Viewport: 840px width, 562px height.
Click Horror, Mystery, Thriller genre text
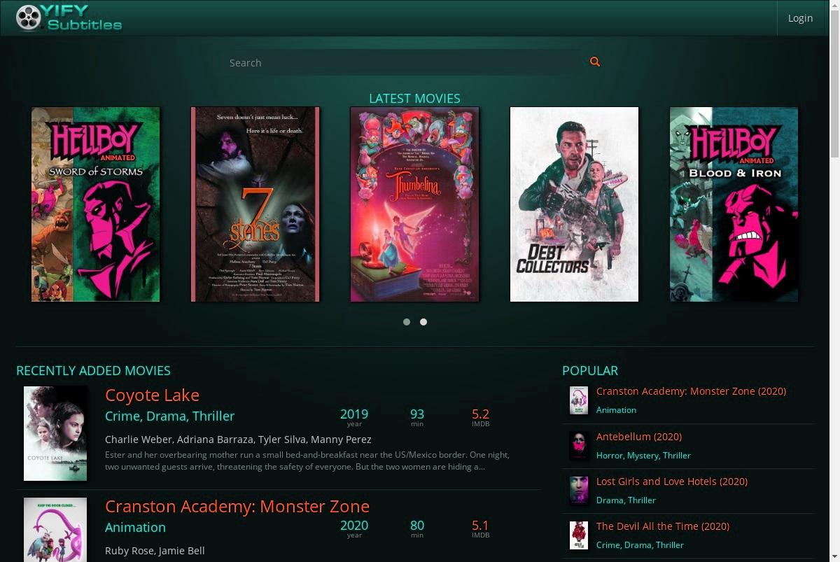point(643,456)
